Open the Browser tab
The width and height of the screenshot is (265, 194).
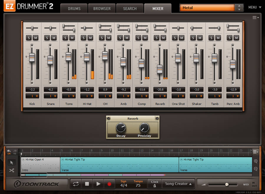point(102,9)
